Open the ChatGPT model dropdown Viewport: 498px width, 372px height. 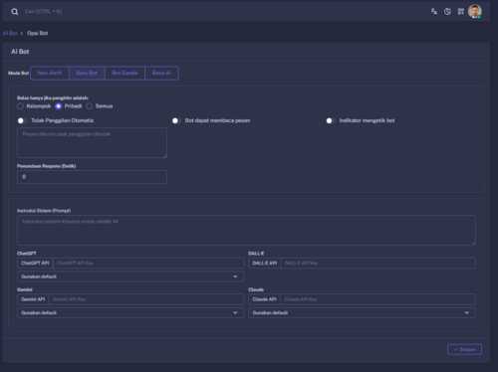point(130,277)
